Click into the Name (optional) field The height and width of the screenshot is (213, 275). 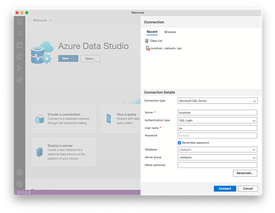pyautogui.click(x=217, y=165)
